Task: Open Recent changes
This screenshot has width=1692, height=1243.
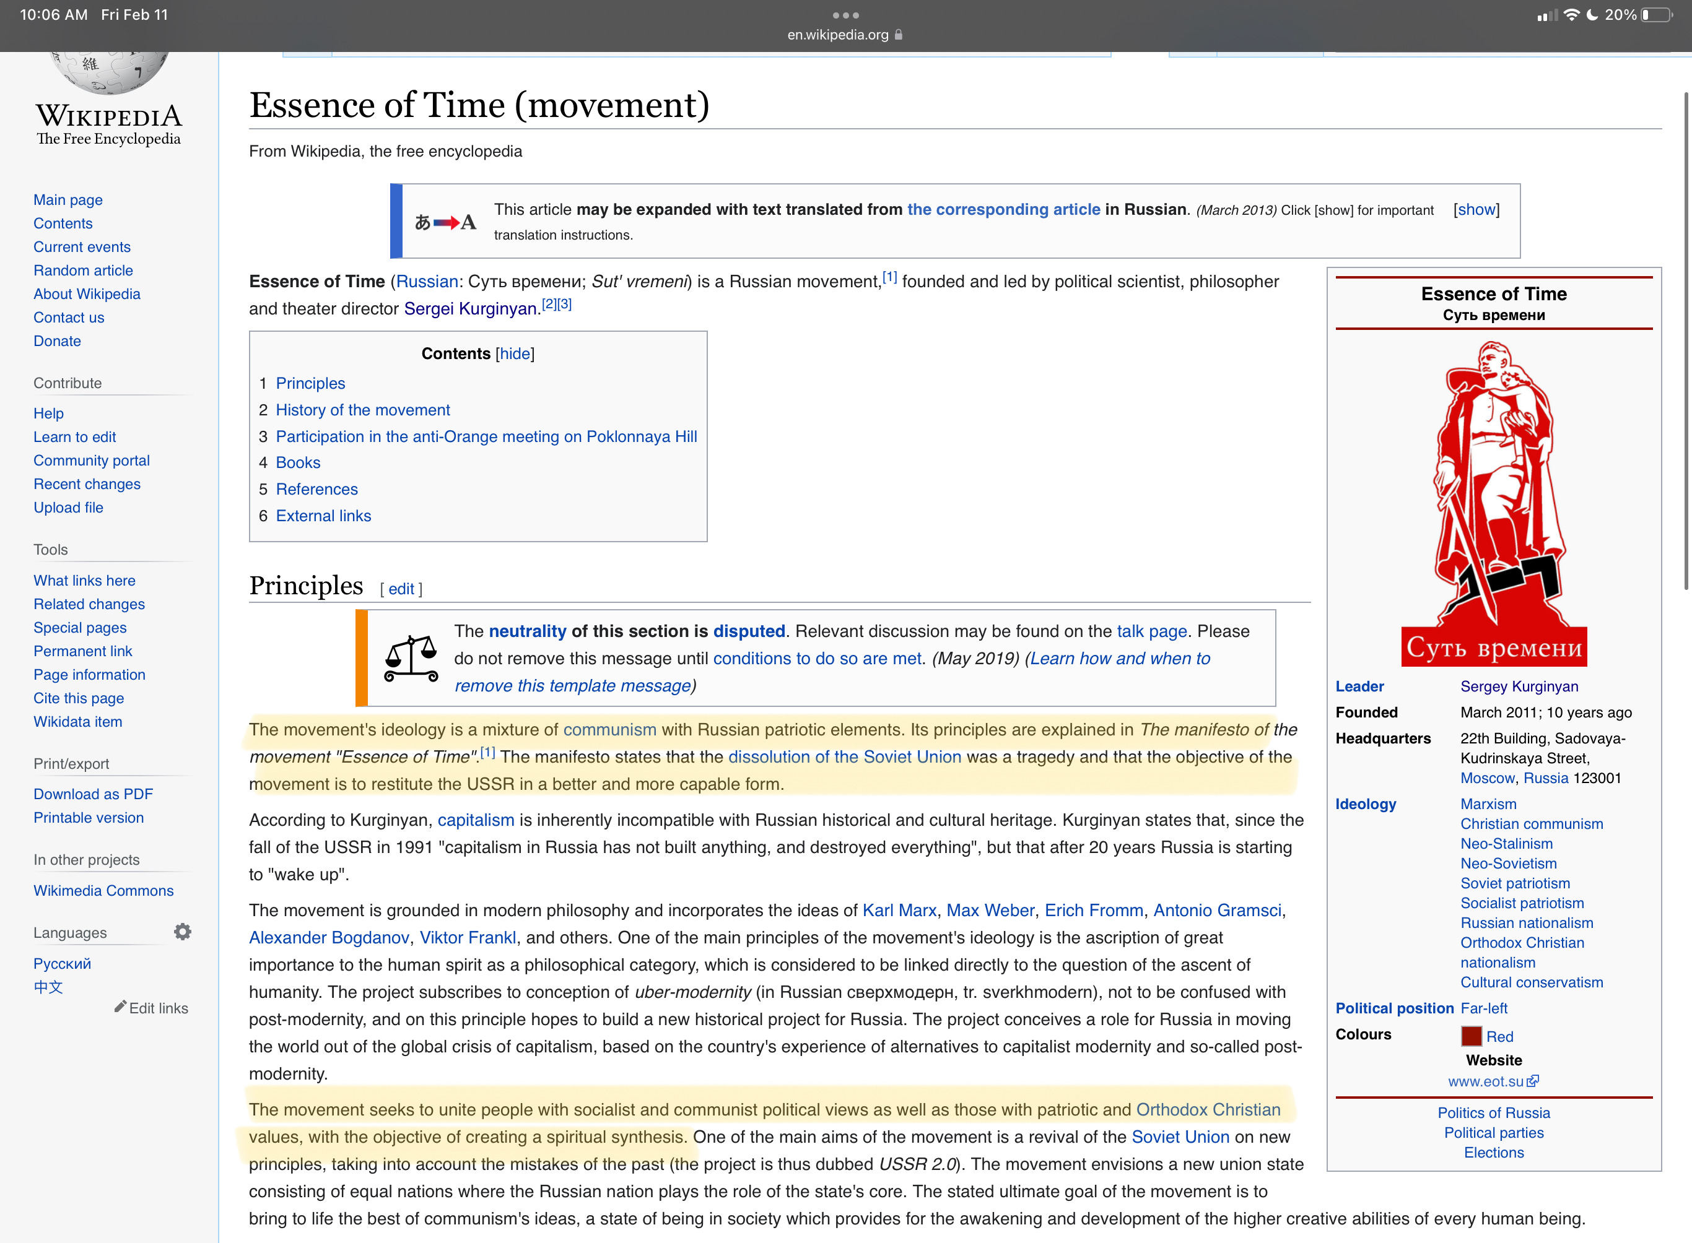Action: pyautogui.click(x=87, y=484)
